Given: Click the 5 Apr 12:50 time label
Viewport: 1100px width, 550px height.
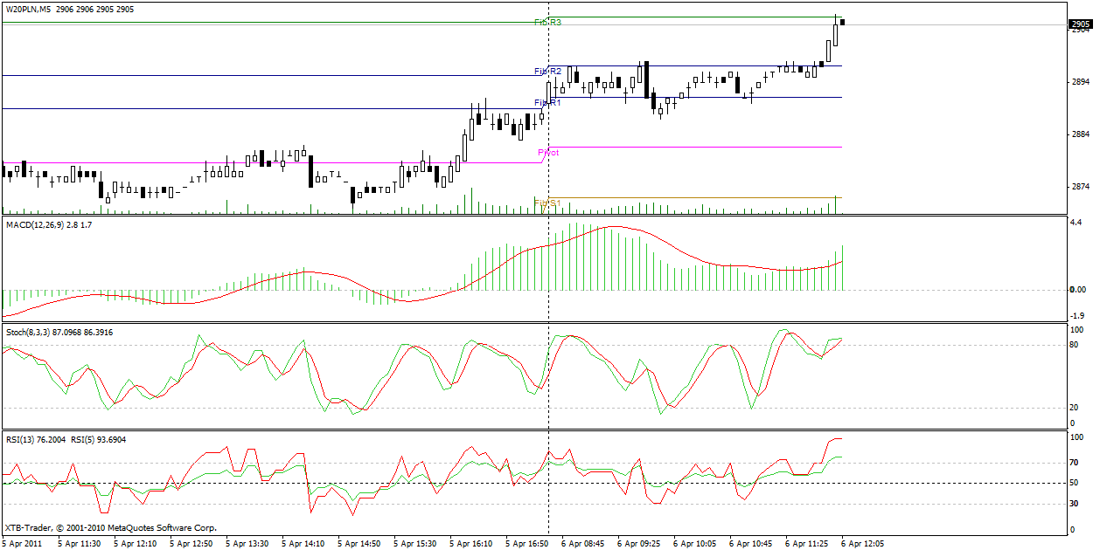Looking at the screenshot, I should pyautogui.click(x=191, y=542).
